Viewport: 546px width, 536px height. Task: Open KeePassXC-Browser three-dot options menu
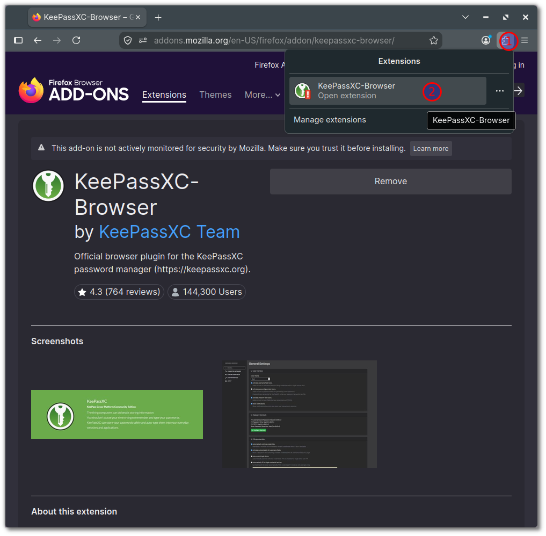[500, 91]
